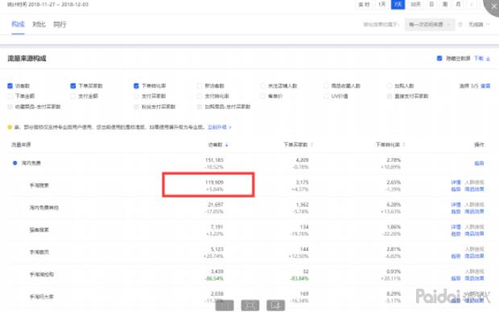Select the 实时 time range
This screenshot has height=312, width=499.
pyautogui.click(x=364, y=5)
